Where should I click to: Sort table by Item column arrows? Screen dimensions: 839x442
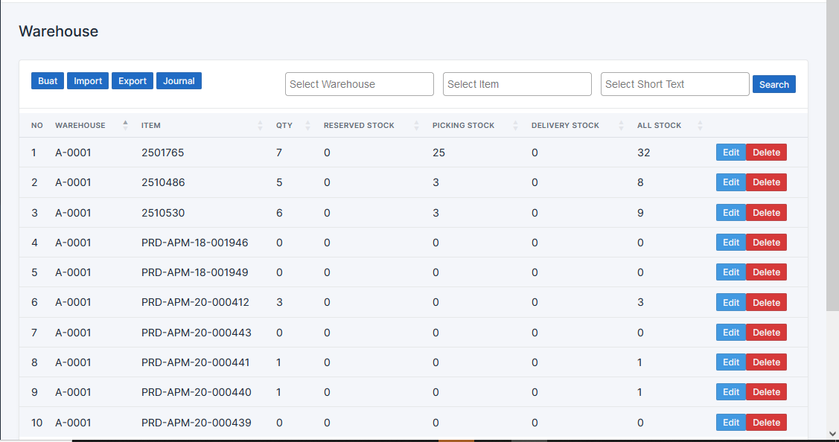pyautogui.click(x=260, y=125)
